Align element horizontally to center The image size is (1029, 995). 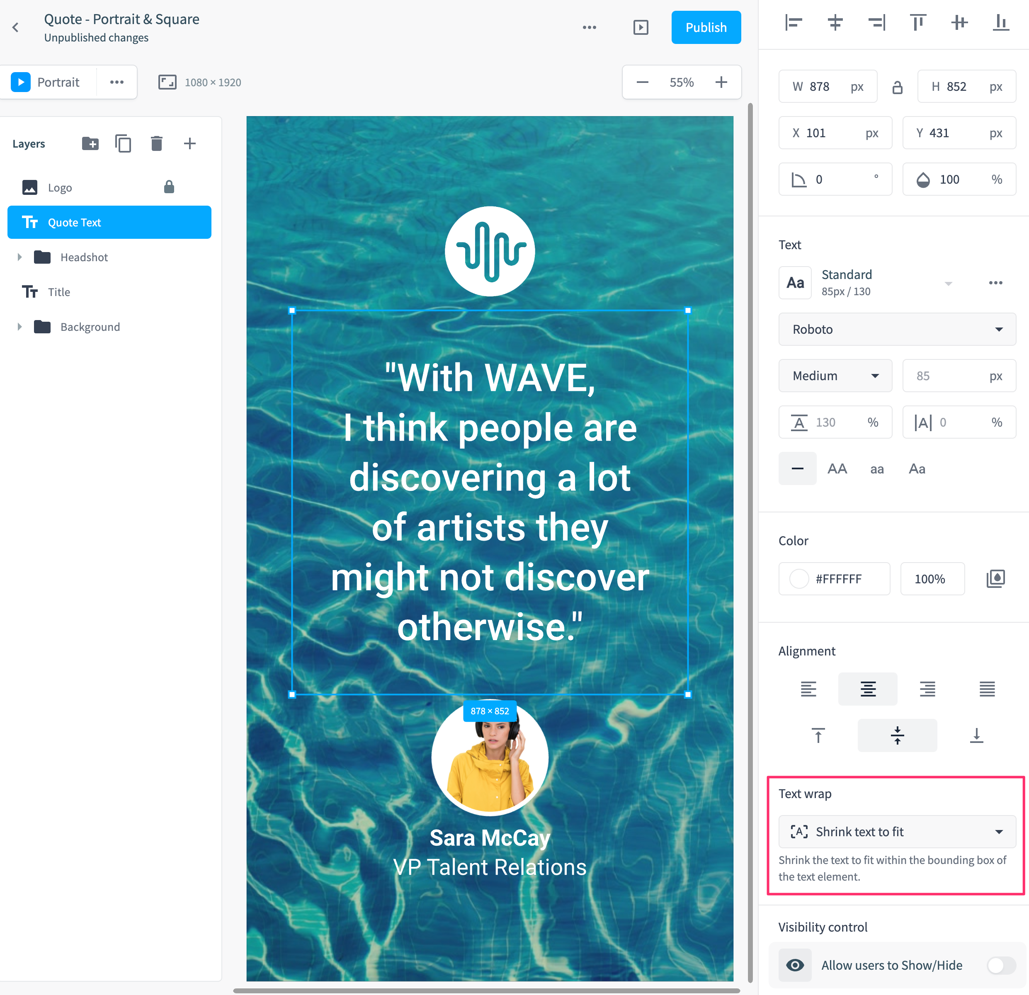pos(835,22)
